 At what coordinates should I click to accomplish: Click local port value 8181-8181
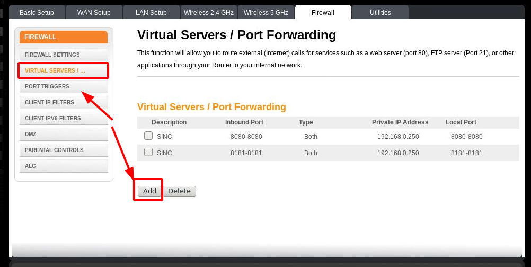click(x=467, y=153)
